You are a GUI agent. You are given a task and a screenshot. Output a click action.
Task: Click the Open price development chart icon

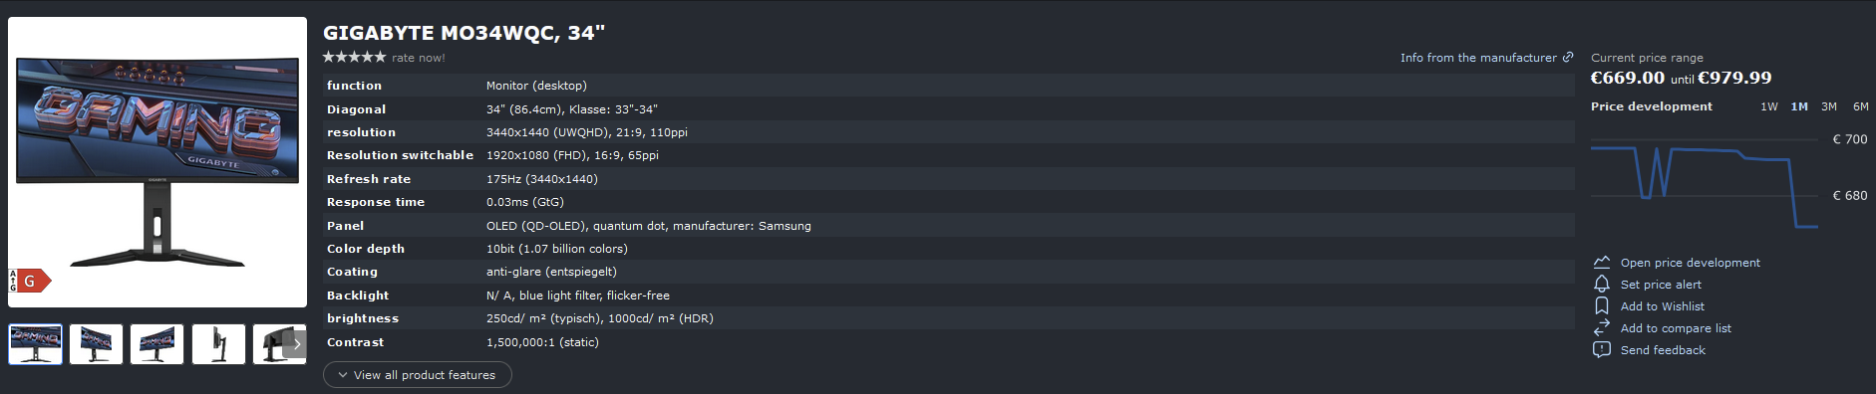click(1602, 263)
